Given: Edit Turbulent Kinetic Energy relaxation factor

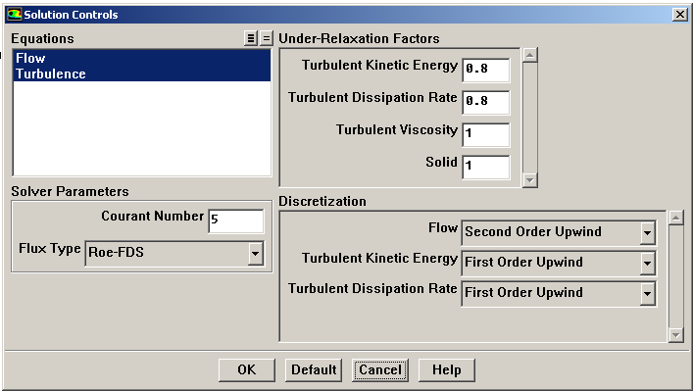Looking at the screenshot, I should (x=486, y=70).
